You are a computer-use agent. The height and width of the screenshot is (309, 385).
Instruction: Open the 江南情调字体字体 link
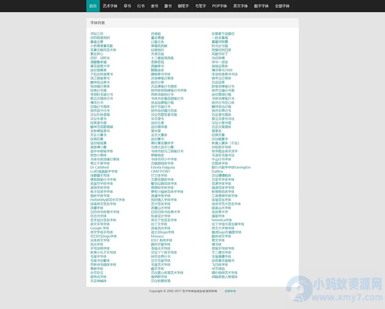coord(225,196)
